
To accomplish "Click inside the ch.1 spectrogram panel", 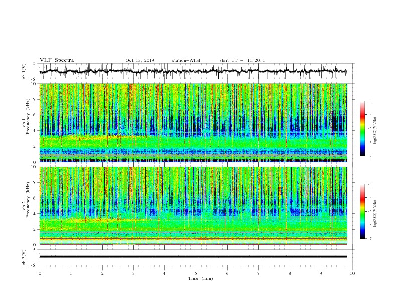I will (x=193, y=122).
